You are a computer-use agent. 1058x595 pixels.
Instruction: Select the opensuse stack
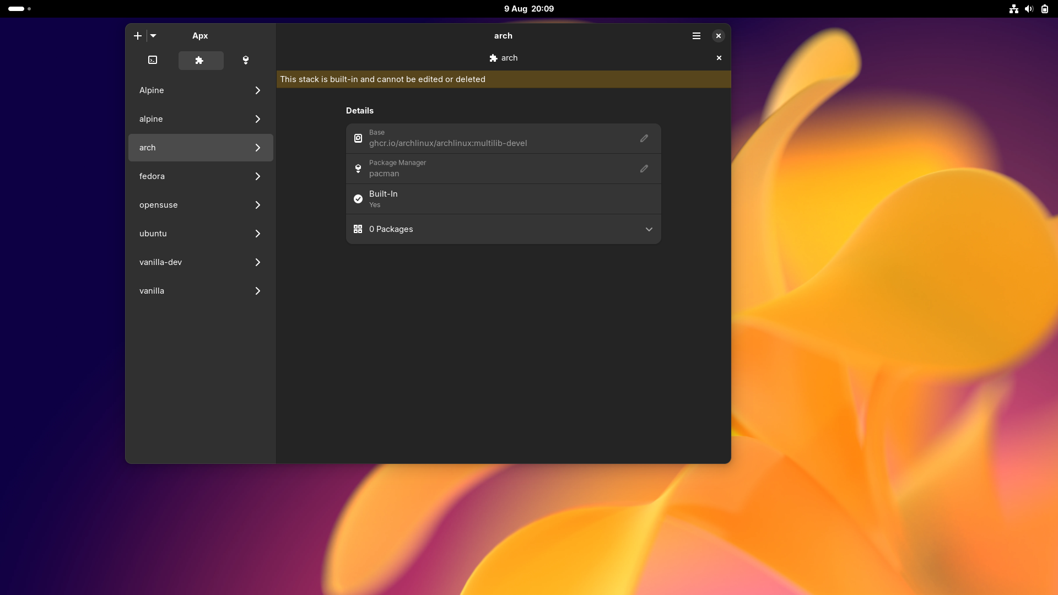point(201,205)
